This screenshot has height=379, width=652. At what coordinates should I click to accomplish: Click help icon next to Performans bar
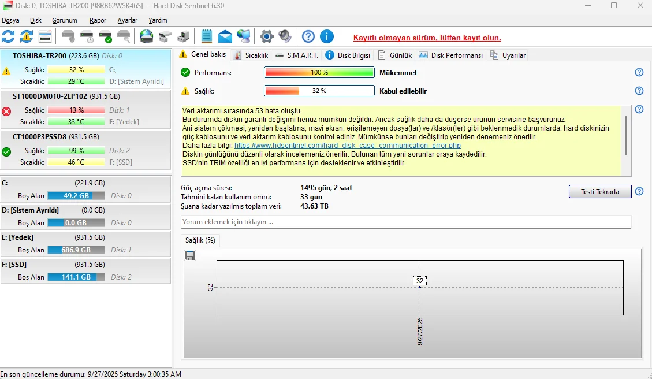639,72
